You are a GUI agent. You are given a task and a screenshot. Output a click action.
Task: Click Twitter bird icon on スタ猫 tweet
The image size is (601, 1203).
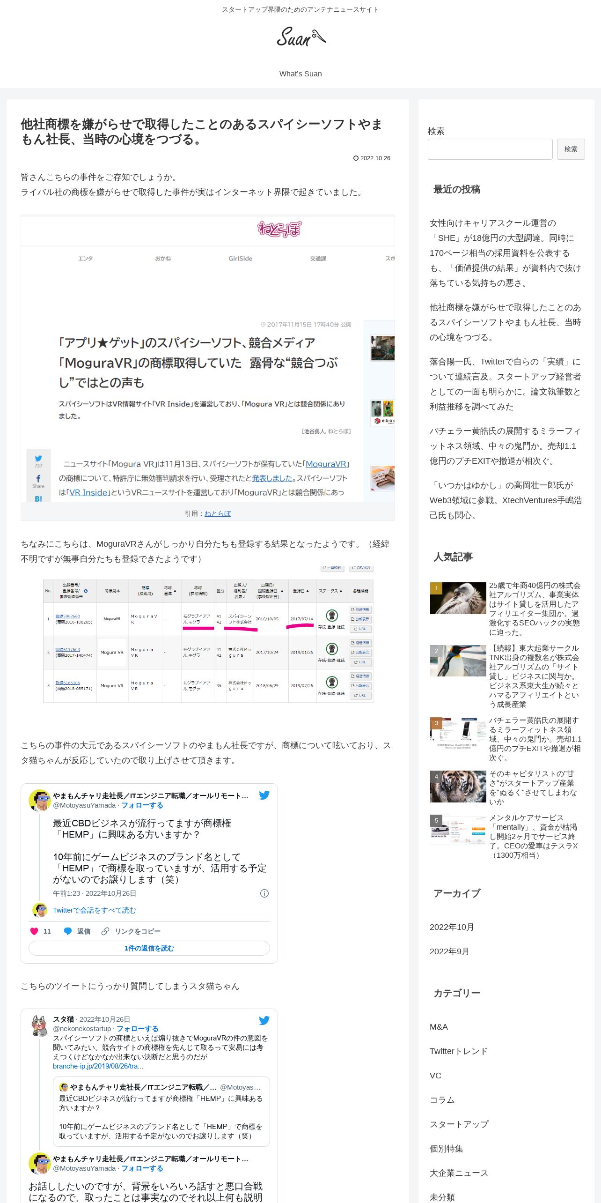(264, 1020)
